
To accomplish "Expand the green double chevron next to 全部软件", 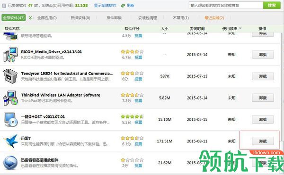I will [30, 18].
